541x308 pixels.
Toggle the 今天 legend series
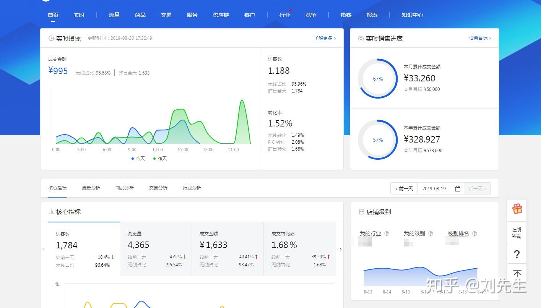point(138,158)
